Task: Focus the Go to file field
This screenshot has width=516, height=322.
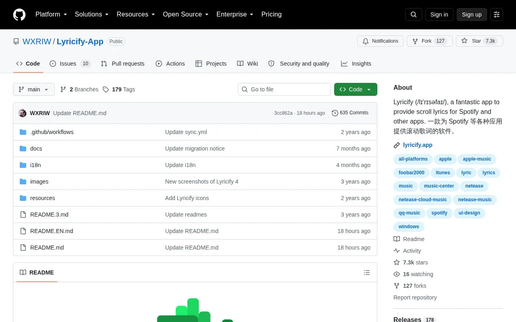Action: point(284,89)
